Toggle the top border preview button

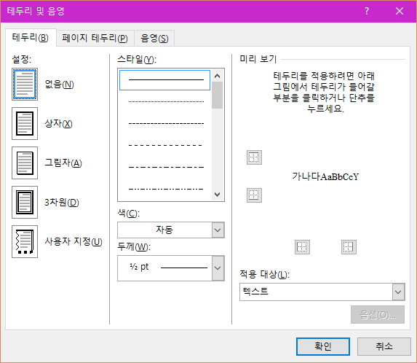(254, 157)
